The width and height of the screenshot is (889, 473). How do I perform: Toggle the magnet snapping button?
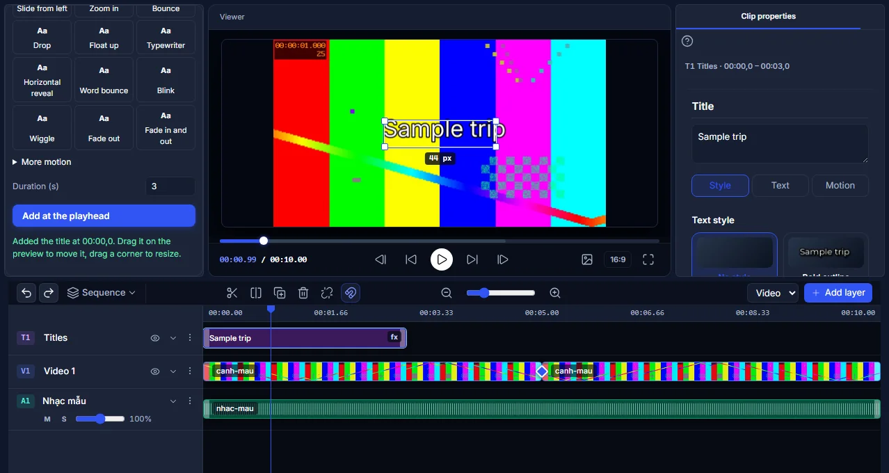(x=351, y=293)
